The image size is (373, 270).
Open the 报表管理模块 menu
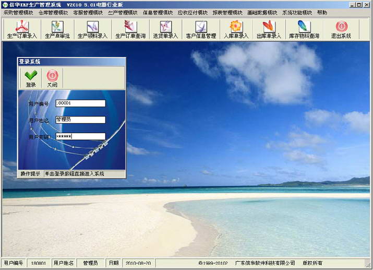227,13
